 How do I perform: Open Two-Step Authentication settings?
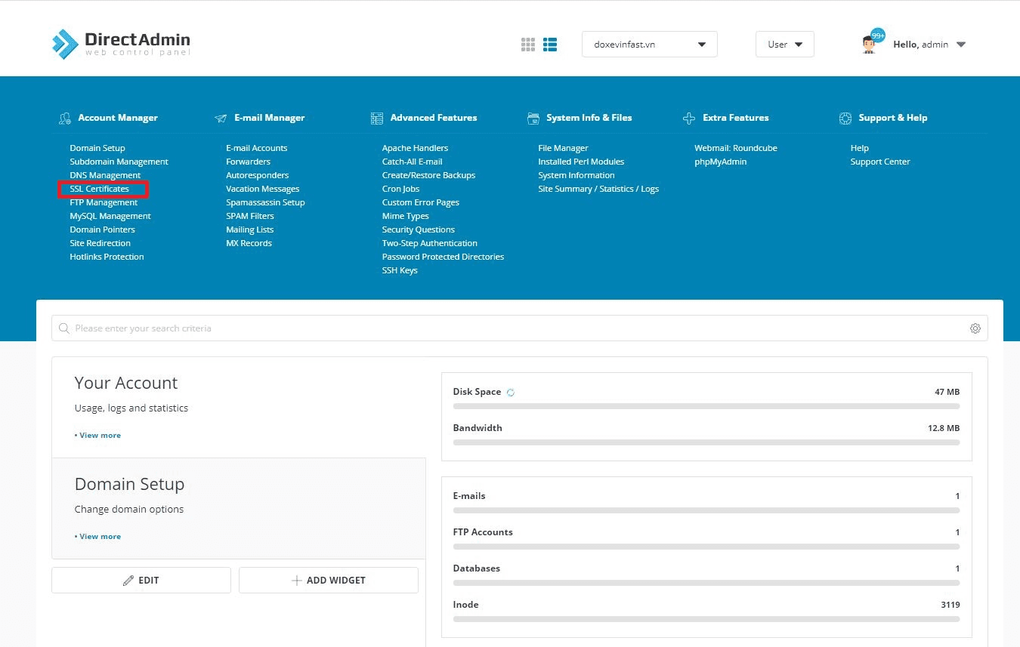click(x=429, y=243)
